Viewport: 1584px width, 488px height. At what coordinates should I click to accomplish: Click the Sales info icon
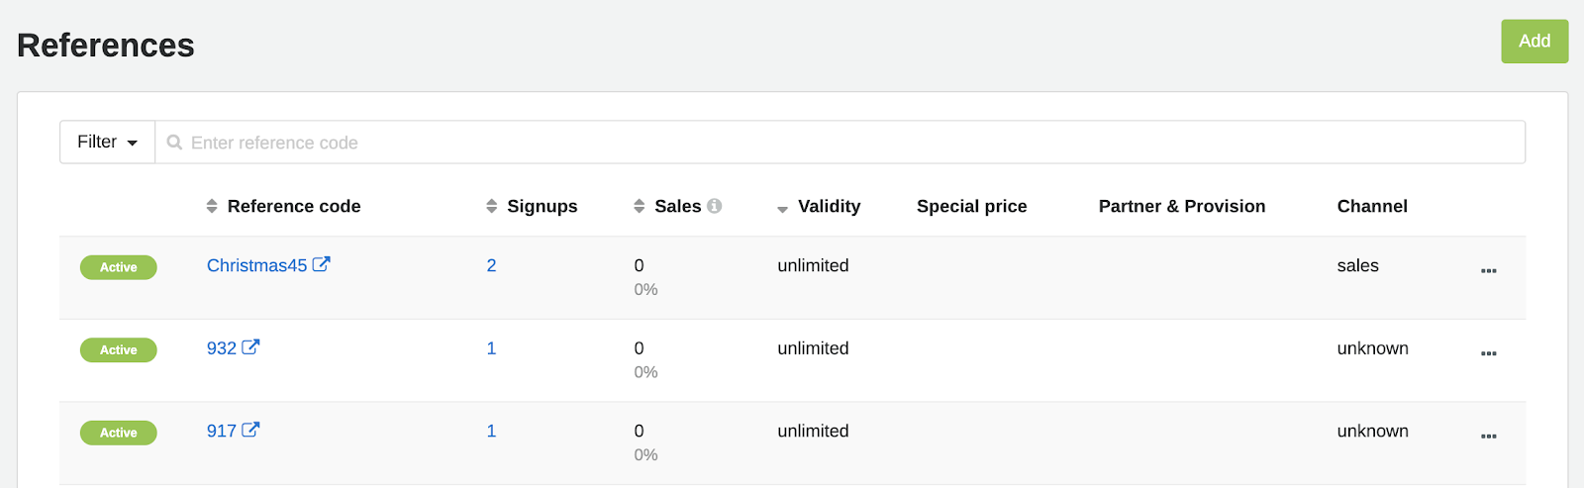[x=715, y=206]
